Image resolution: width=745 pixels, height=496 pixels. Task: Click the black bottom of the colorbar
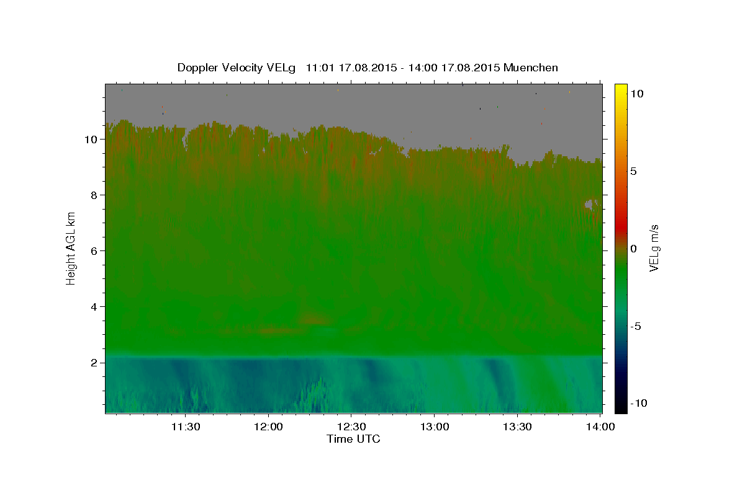(621, 406)
